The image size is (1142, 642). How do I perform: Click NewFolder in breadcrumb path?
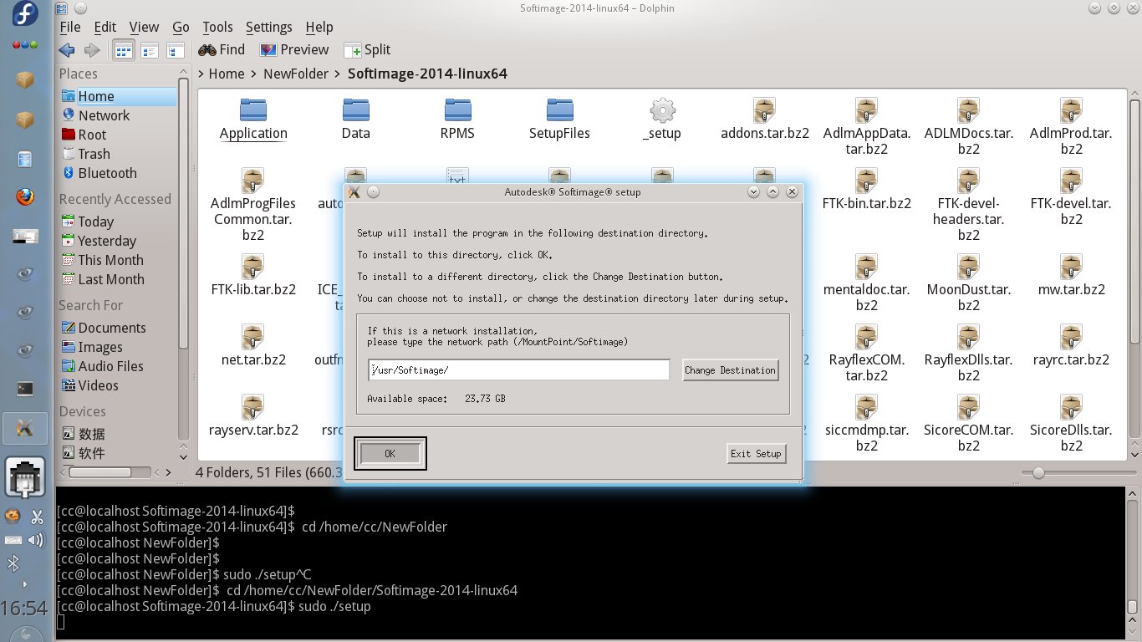tap(296, 74)
